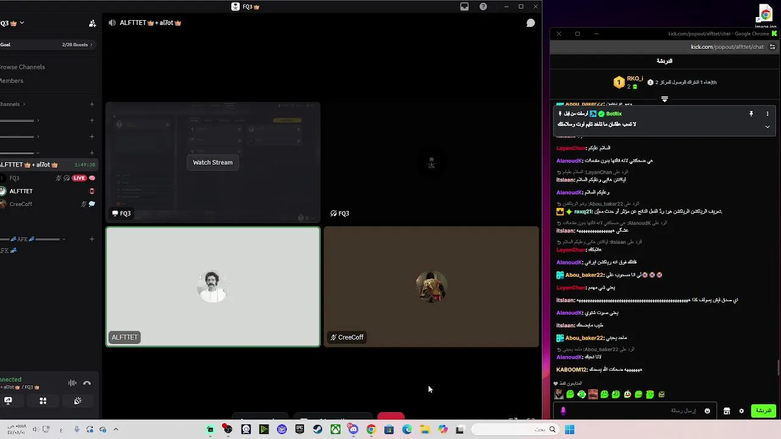Disconnect from voice with phone icon
The width and height of the screenshot is (781, 439).
[x=87, y=383]
